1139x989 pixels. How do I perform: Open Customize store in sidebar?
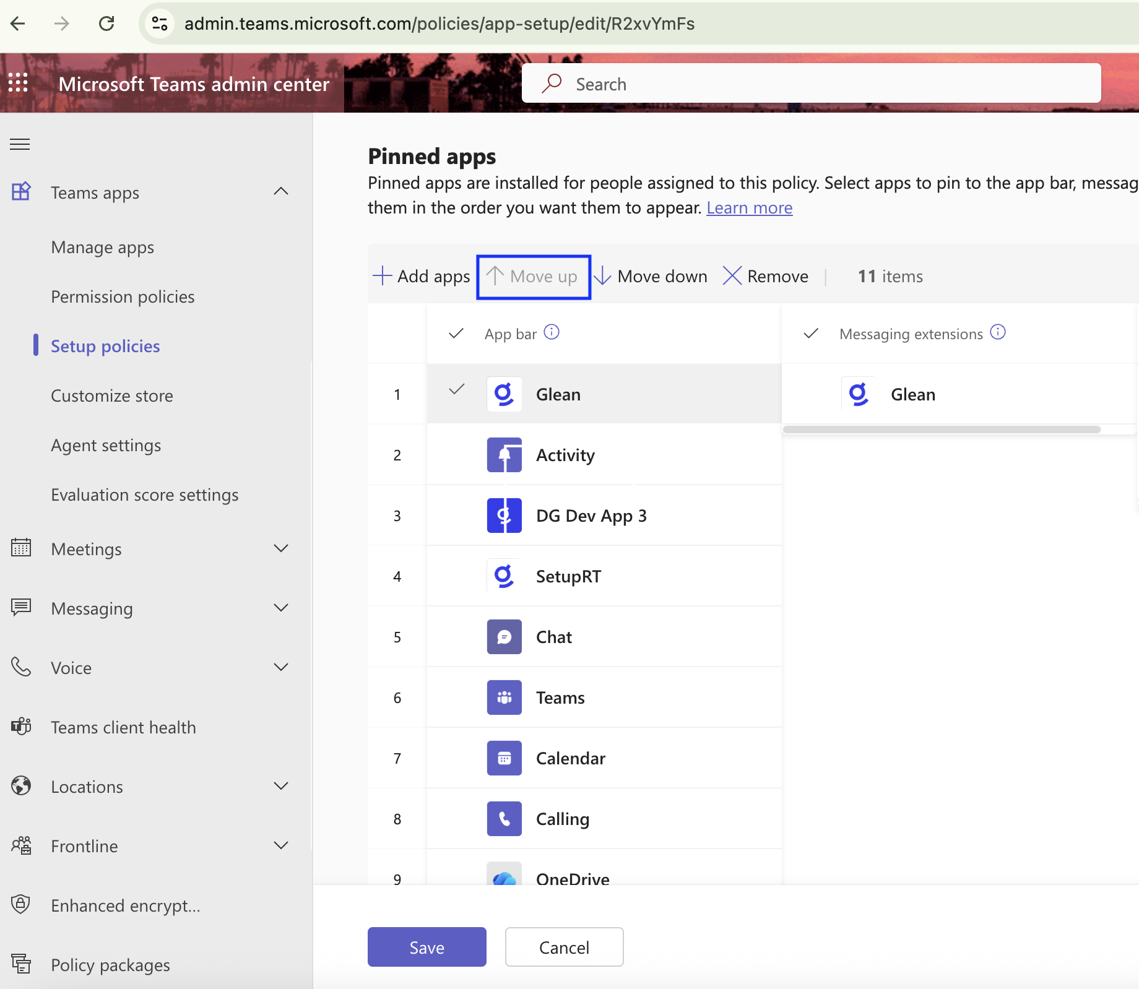(112, 396)
